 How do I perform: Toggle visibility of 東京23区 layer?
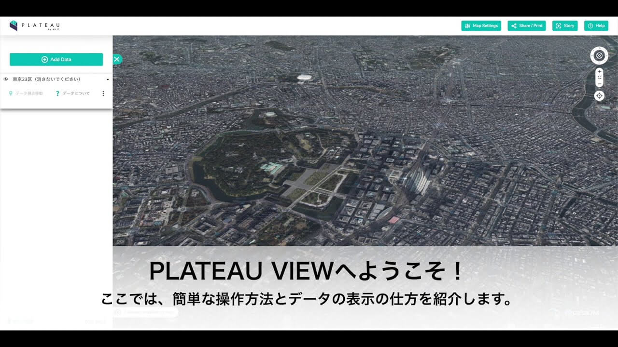(x=6, y=79)
